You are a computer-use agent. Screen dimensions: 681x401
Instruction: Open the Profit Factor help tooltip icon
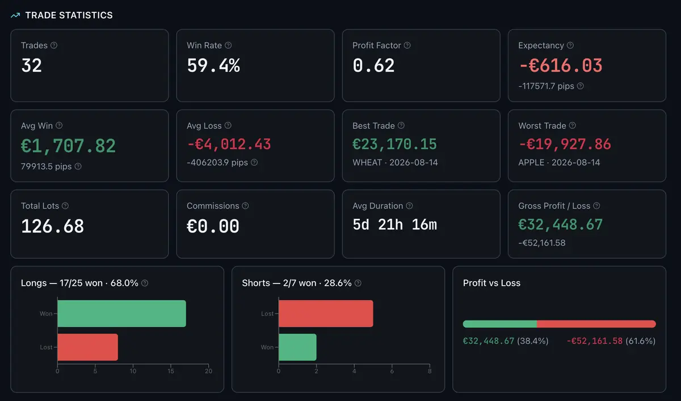407,45
